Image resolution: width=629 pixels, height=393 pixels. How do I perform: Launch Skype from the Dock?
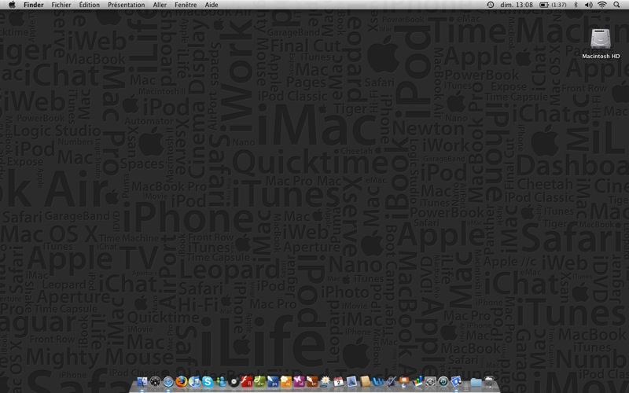[x=208, y=381]
